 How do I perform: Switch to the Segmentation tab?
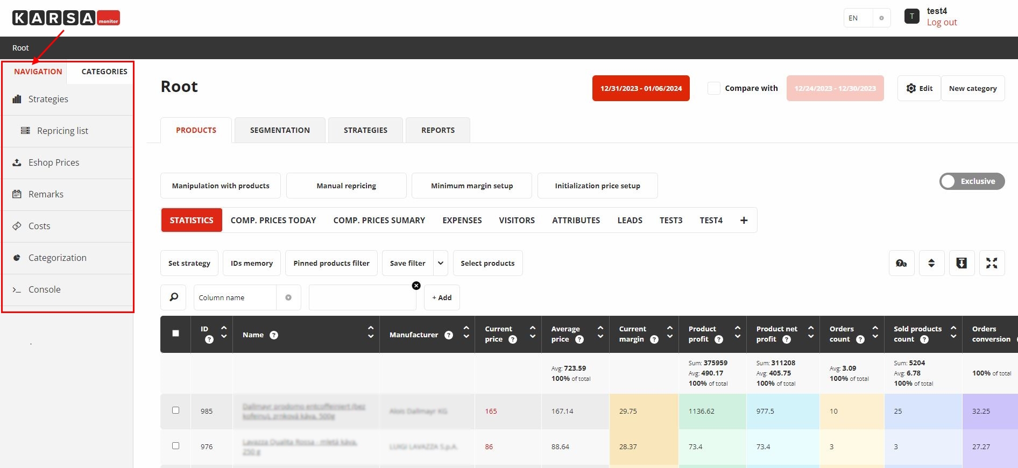[x=280, y=130]
